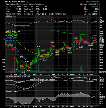Click the Prev Close value 20.94
The image size is (106, 108).
click(19, 14)
